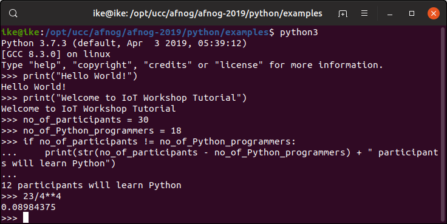Open the terminal hamburger menu

[364, 13]
